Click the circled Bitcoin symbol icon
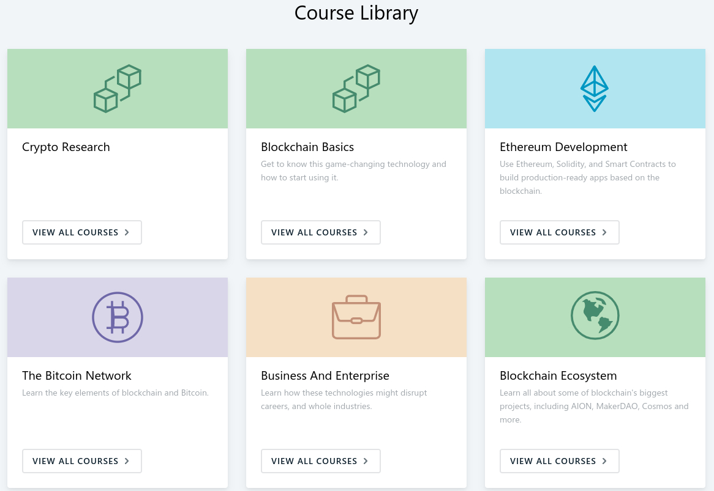 118,317
